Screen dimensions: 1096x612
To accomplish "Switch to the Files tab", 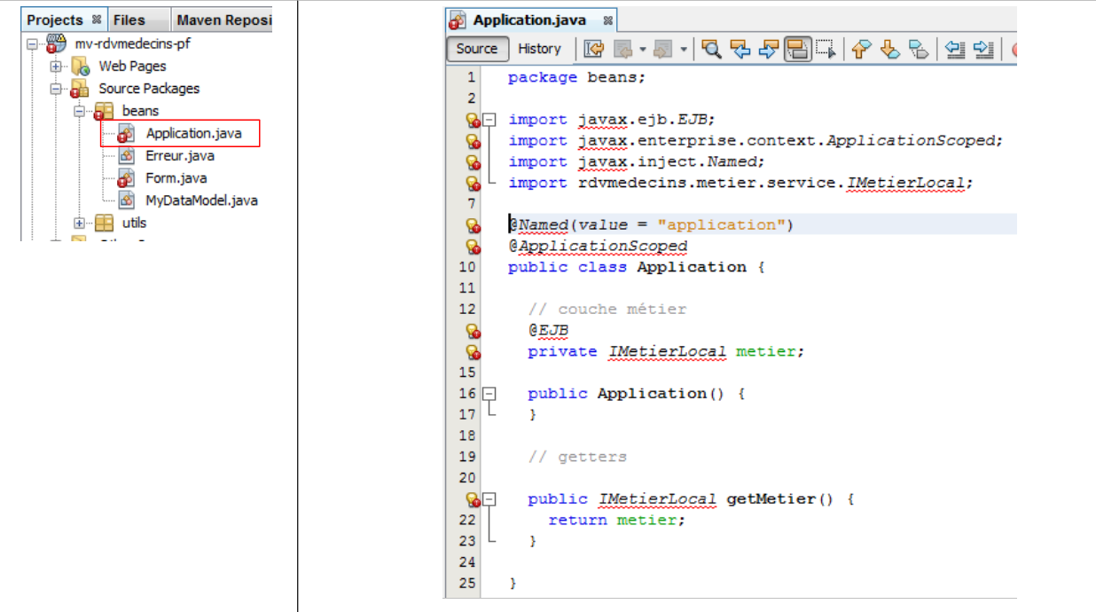I will point(129,20).
